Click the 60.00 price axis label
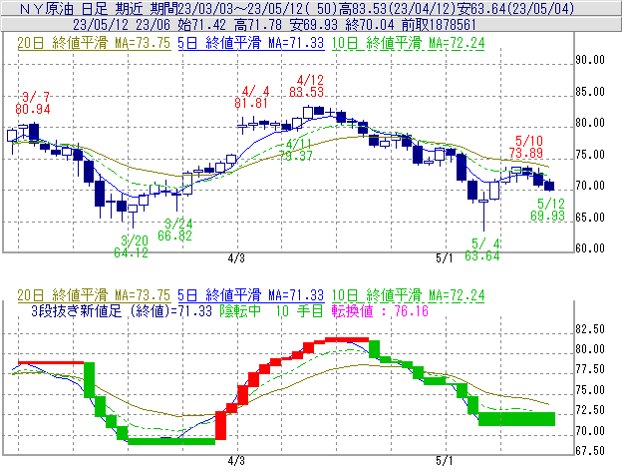This screenshot has height=474, width=622. [x=590, y=248]
